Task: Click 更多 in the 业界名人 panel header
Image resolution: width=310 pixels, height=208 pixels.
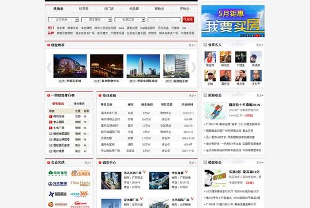Action: click(260, 45)
